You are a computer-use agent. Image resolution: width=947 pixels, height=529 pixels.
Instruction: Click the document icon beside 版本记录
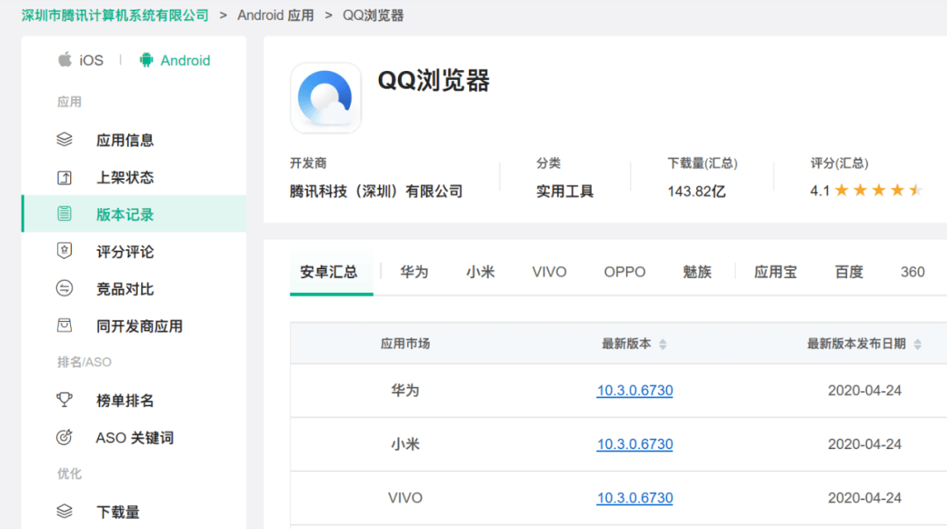pyautogui.click(x=65, y=213)
